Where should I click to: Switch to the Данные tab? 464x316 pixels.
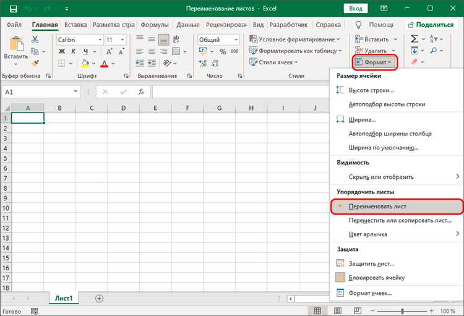pyautogui.click(x=188, y=25)
